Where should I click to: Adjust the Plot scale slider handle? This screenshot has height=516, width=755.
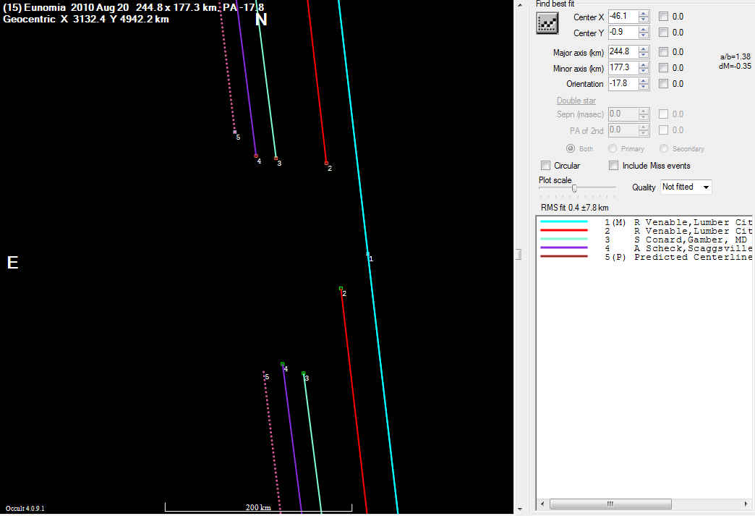point(574,188)
